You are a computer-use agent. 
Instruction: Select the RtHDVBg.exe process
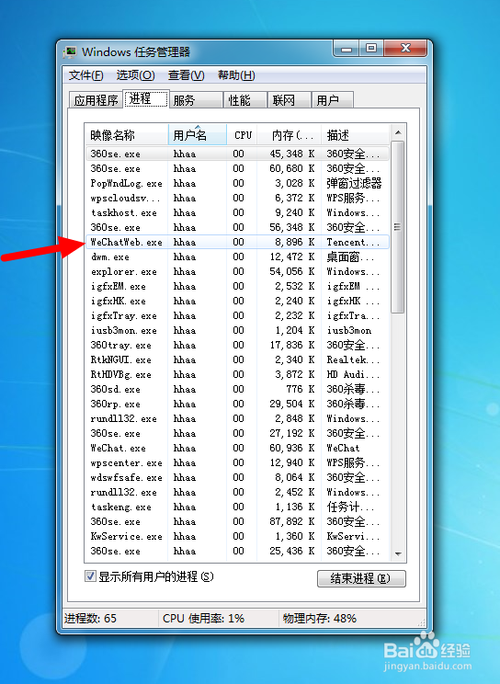(238, 375)
